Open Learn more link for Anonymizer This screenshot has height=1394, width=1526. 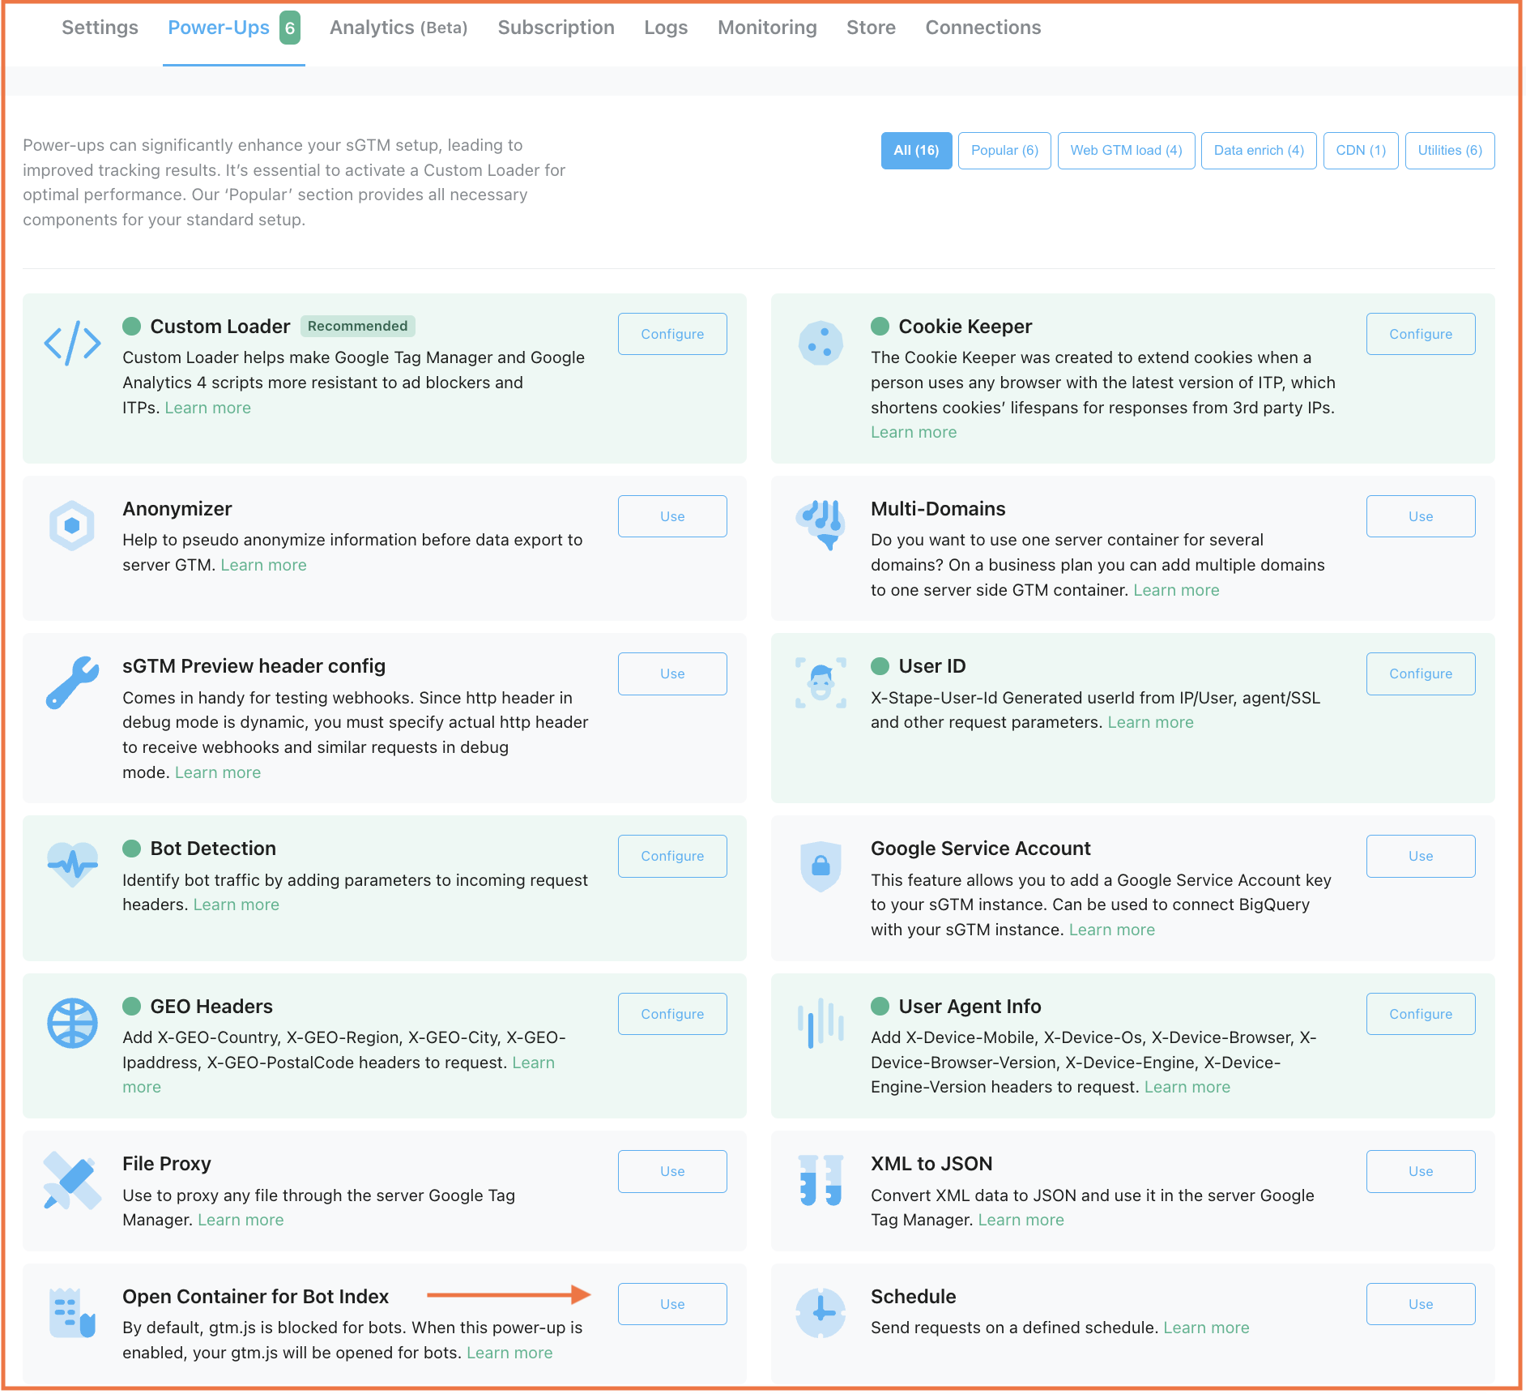[x=263, y=565]
